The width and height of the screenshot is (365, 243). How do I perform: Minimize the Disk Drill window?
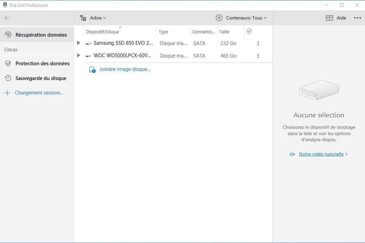pyautogui.click(x=327, y=5)
